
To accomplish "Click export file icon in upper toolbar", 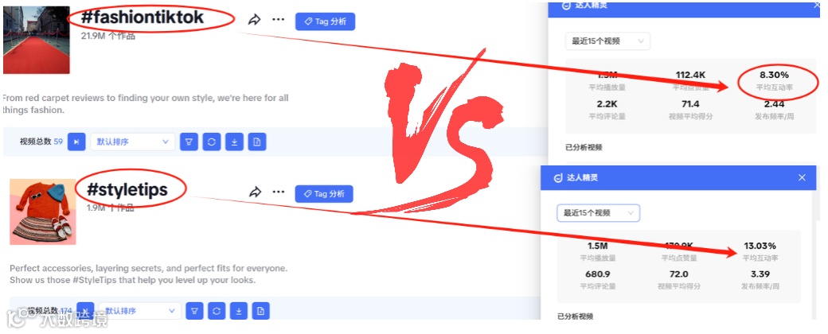I will (x=256, y=142).
